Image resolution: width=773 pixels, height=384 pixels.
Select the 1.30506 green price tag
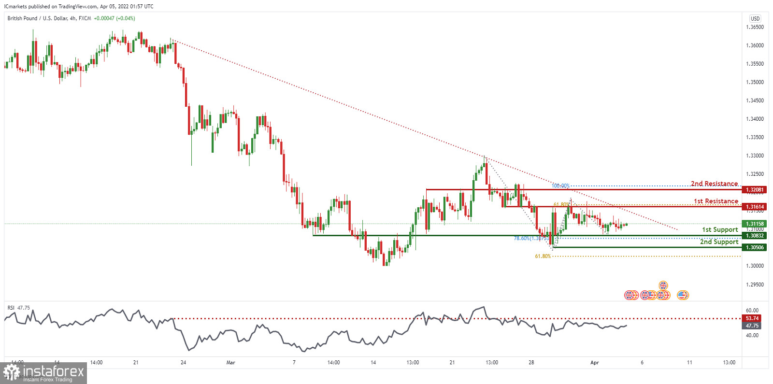point(755,247)
